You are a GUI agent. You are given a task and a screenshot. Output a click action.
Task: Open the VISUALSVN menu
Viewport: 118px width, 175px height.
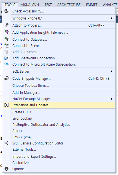pos(30,5)
